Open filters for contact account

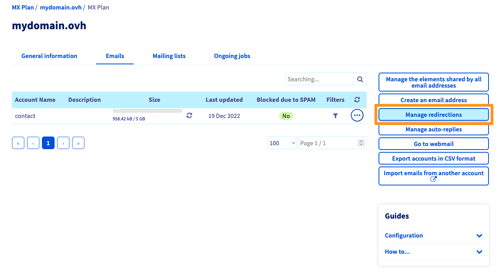335,116
